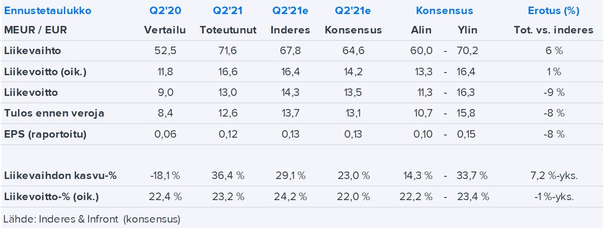The width and height of the screenshot is (604, 230).
Task: Select the 7,2 %-yks. difference cell
Action: pos(553,175)
